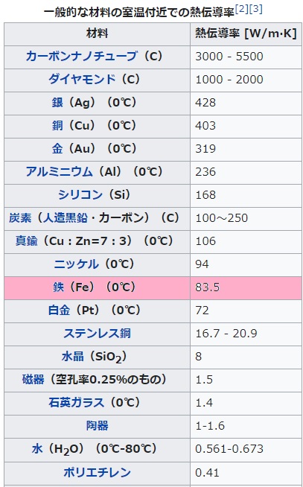
Task: Open the ポリエチレン link
Action: click(x=98, y=472)
